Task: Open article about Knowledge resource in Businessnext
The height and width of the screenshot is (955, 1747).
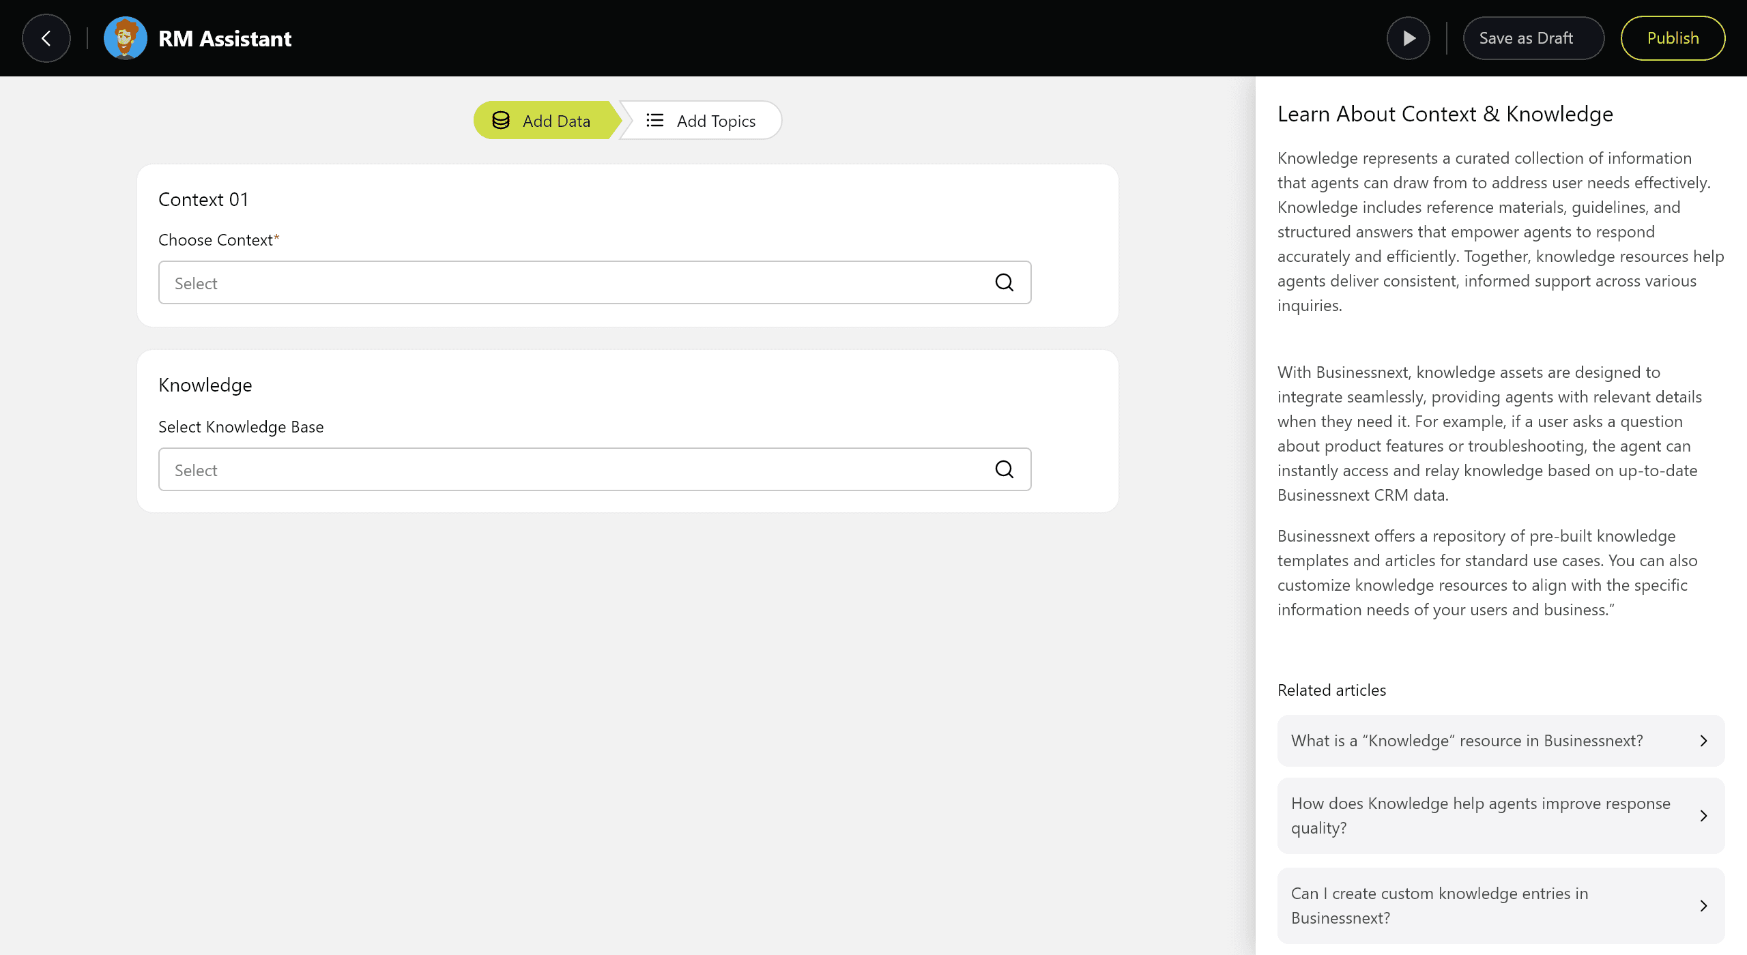Action: [1467, 741]
